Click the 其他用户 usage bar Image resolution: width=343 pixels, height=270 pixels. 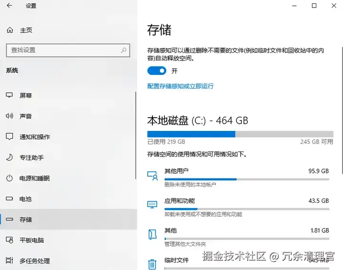(x=247, y=179)
